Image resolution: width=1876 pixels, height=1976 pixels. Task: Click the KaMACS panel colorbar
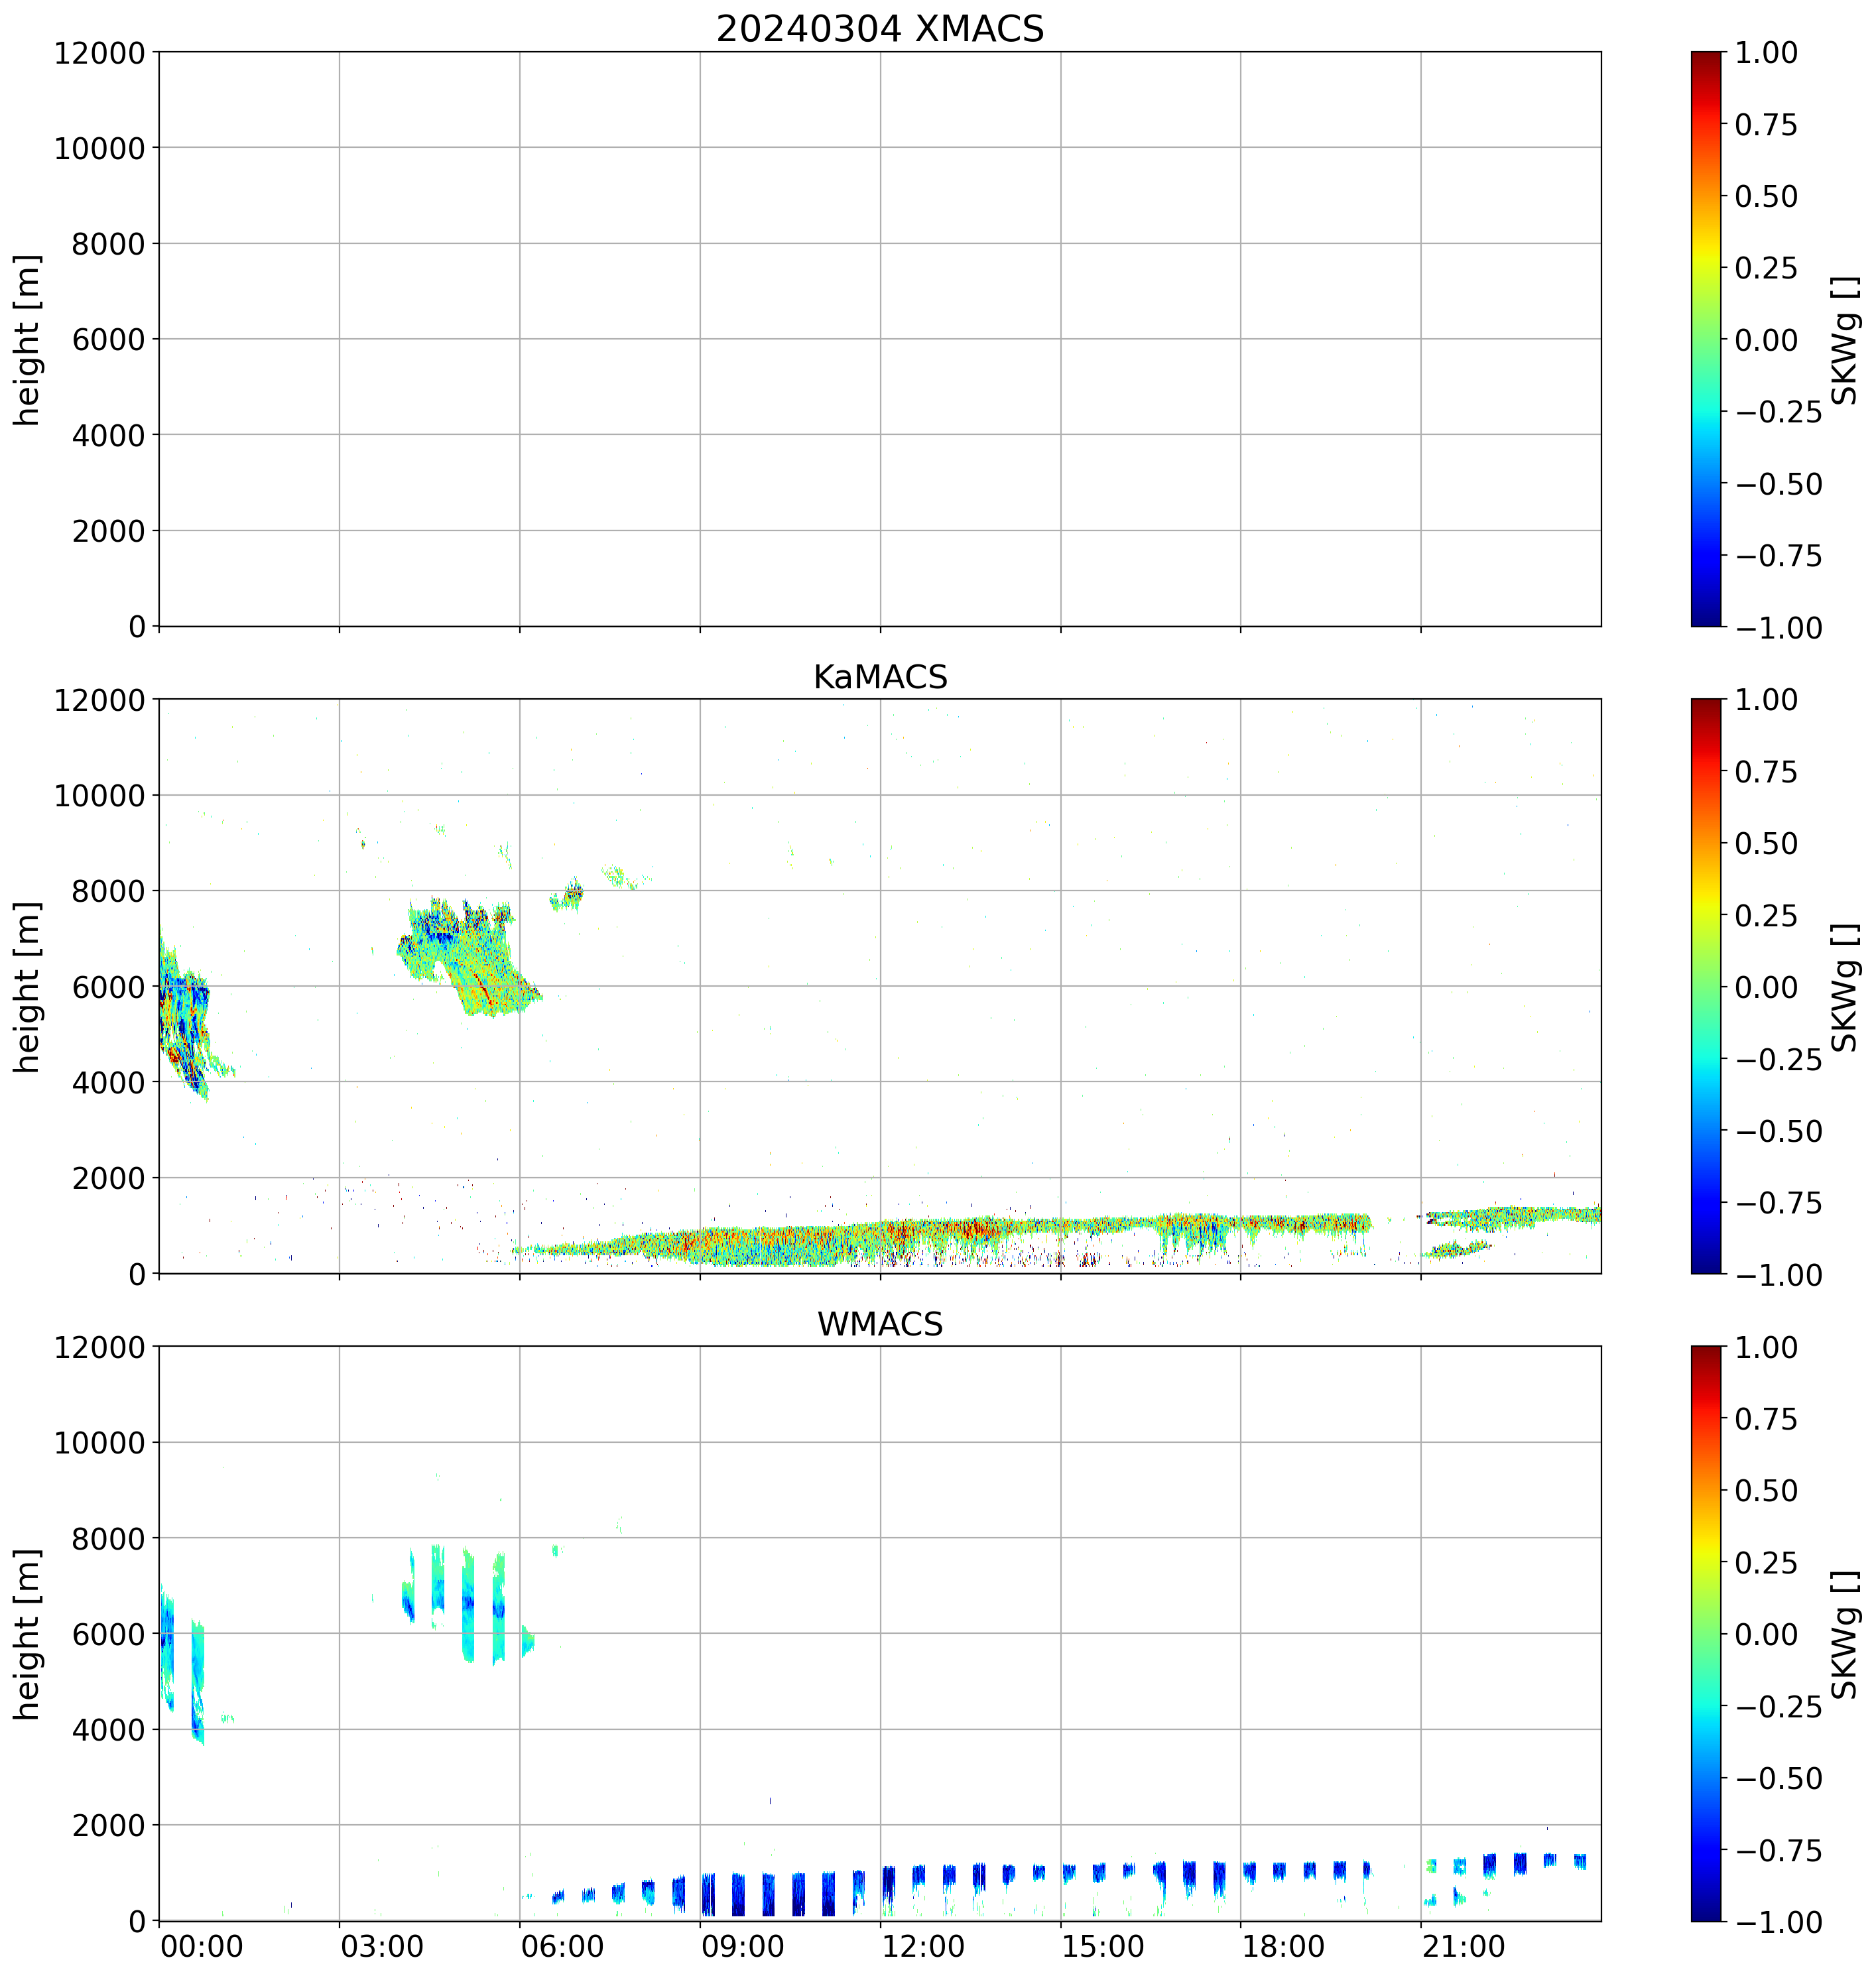click(x=1706, y=986)
